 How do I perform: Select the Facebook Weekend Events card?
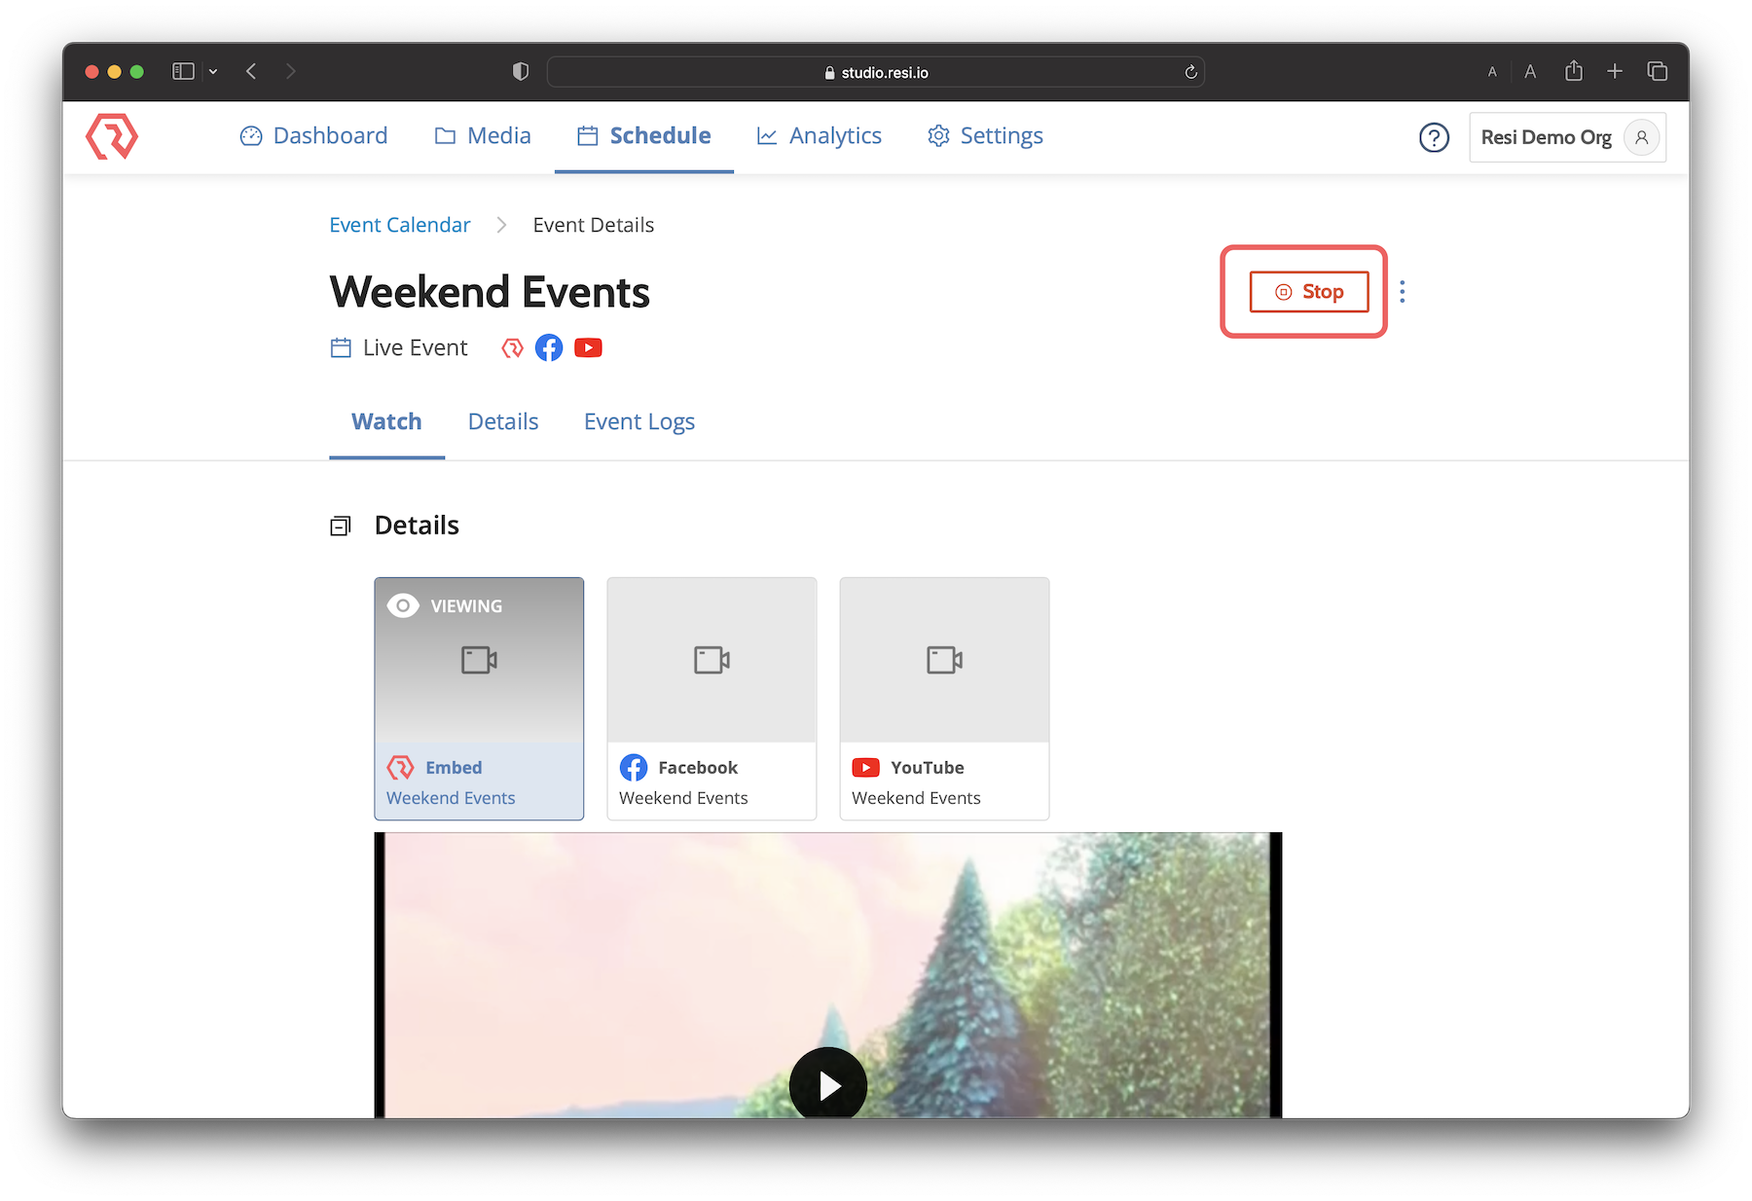712,699
